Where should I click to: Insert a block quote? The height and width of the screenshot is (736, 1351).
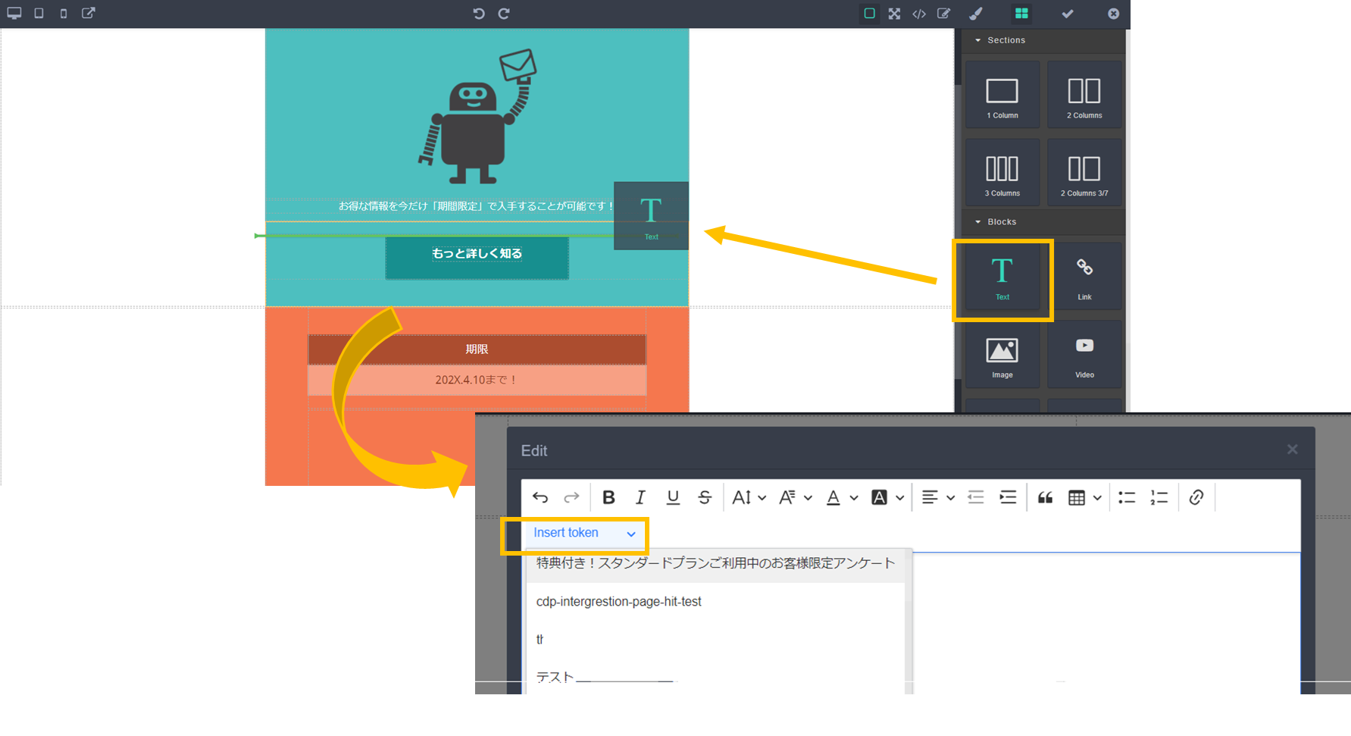(x=1045, y=497)
